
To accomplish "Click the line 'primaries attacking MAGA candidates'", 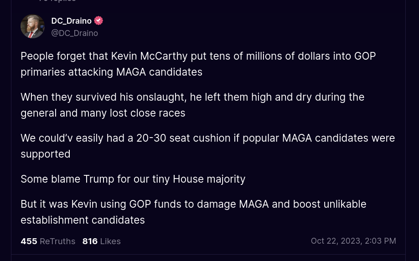I will 111,72.
